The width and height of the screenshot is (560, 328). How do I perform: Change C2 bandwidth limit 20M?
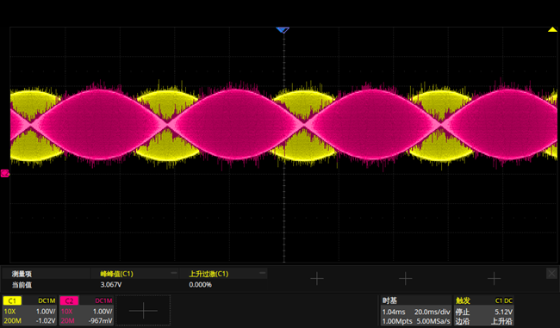67,321
